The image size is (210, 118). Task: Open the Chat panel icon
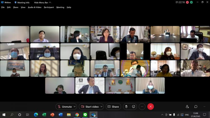pyautogui.click(x=196, y=107)
